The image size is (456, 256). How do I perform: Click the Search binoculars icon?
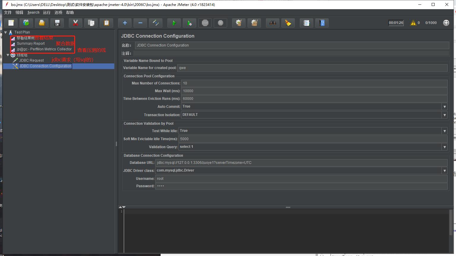(x=273, y=23)
